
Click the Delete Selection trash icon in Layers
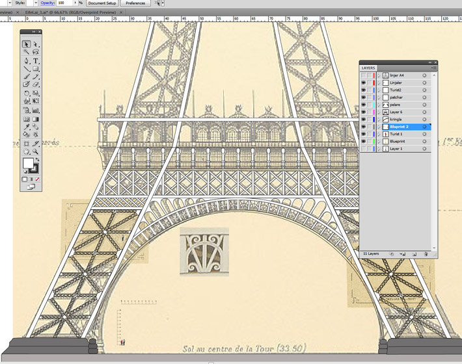coord(426,254)
